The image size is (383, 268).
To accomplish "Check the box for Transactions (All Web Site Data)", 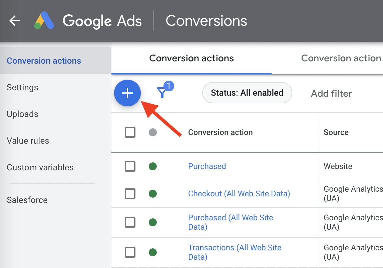I will click(x=130, y=252).
